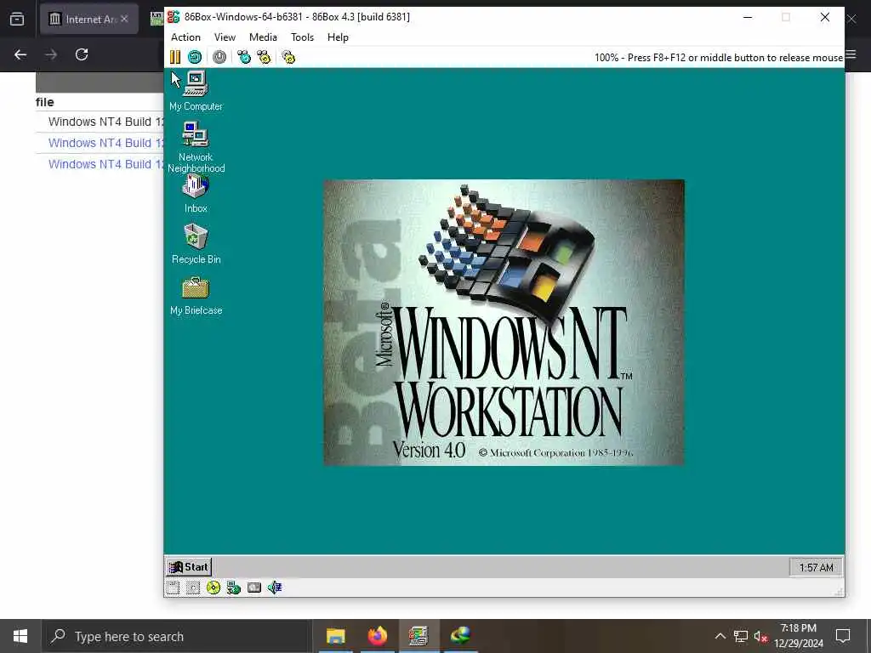Click first Windows NT4 Build row text

click(105, 122)
